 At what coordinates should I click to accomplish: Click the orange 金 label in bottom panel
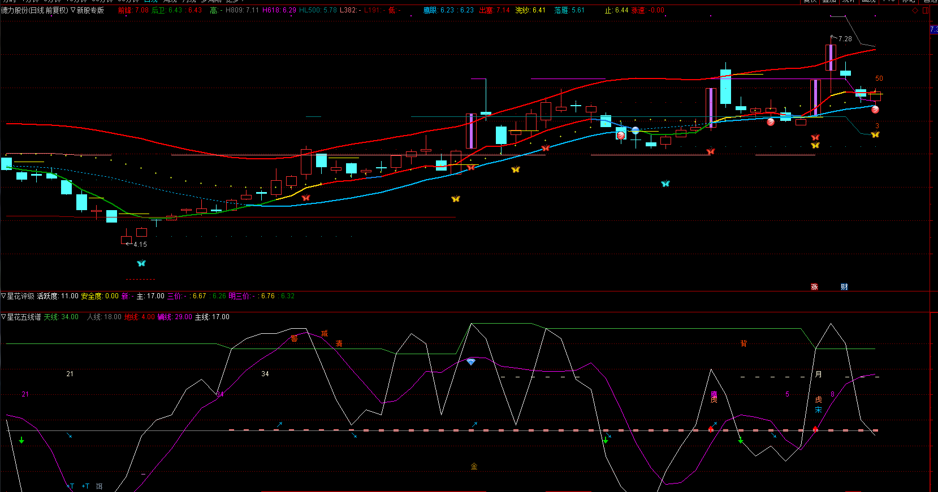tap(474, 466)
